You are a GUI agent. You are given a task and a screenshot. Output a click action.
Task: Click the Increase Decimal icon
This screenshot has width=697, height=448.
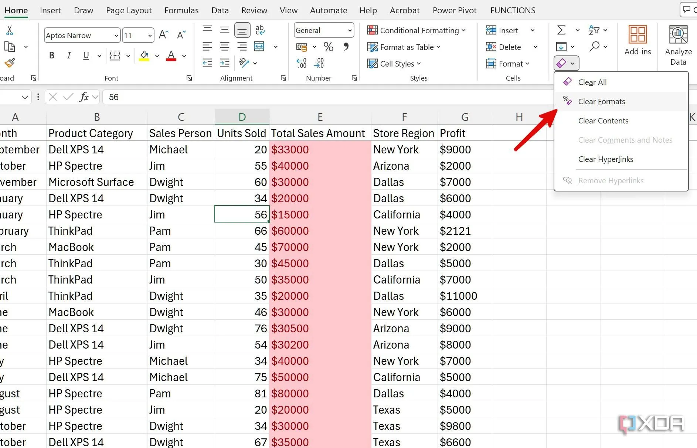tap(302, 63)
